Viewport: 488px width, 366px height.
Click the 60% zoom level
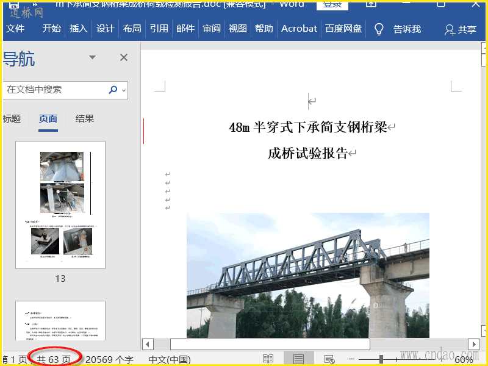pos(464,360)
